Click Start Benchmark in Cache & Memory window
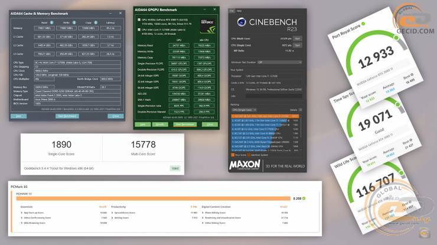Image resolution: width=437 pixels, height=245 pixels. point(67,116)
